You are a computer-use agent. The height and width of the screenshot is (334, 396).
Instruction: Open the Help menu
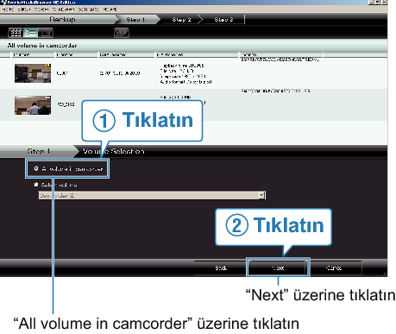110,9
